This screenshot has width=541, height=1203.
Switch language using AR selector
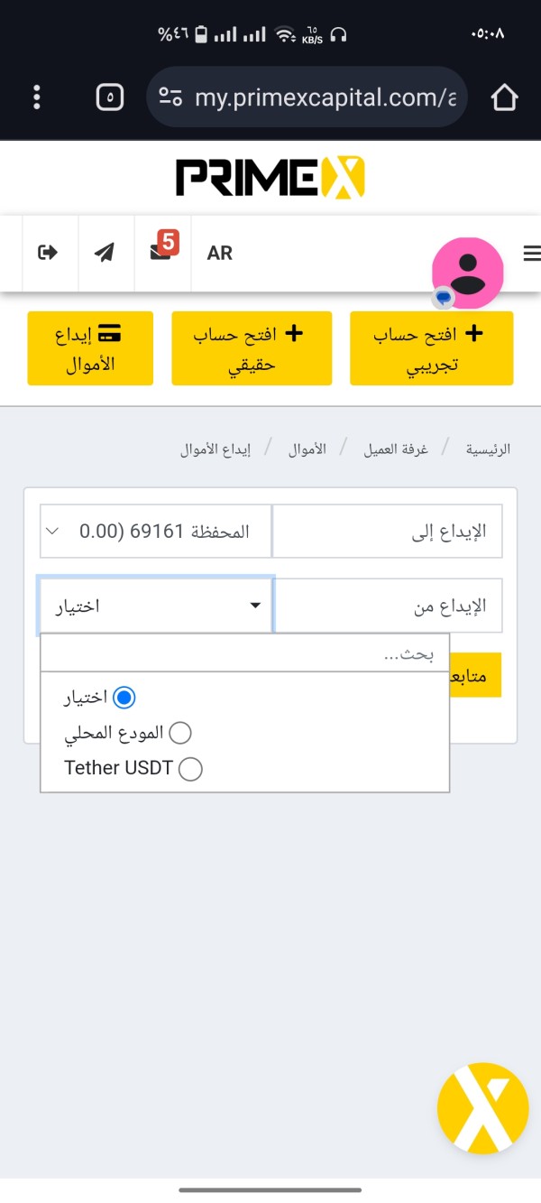[x=220, y=253]
